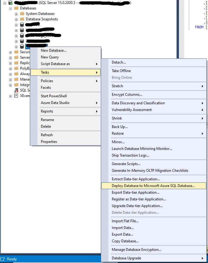208x263 pixels.
Task: Select Ship Transaction Logs...
Action: (154, 155)
